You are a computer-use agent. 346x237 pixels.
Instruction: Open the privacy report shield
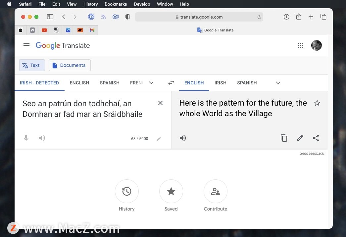(127, 17)
